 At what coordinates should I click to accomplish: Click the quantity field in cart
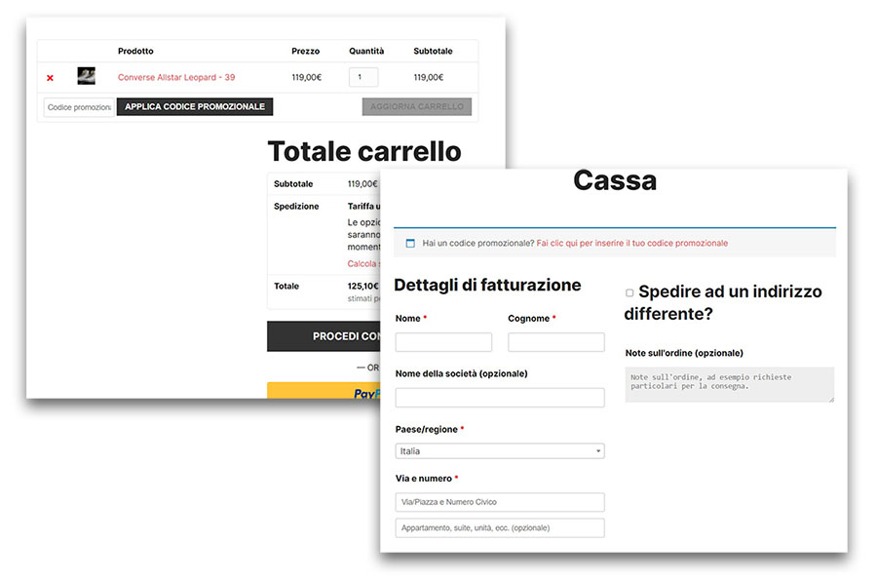pyautogui.click(x=362, y=78)
